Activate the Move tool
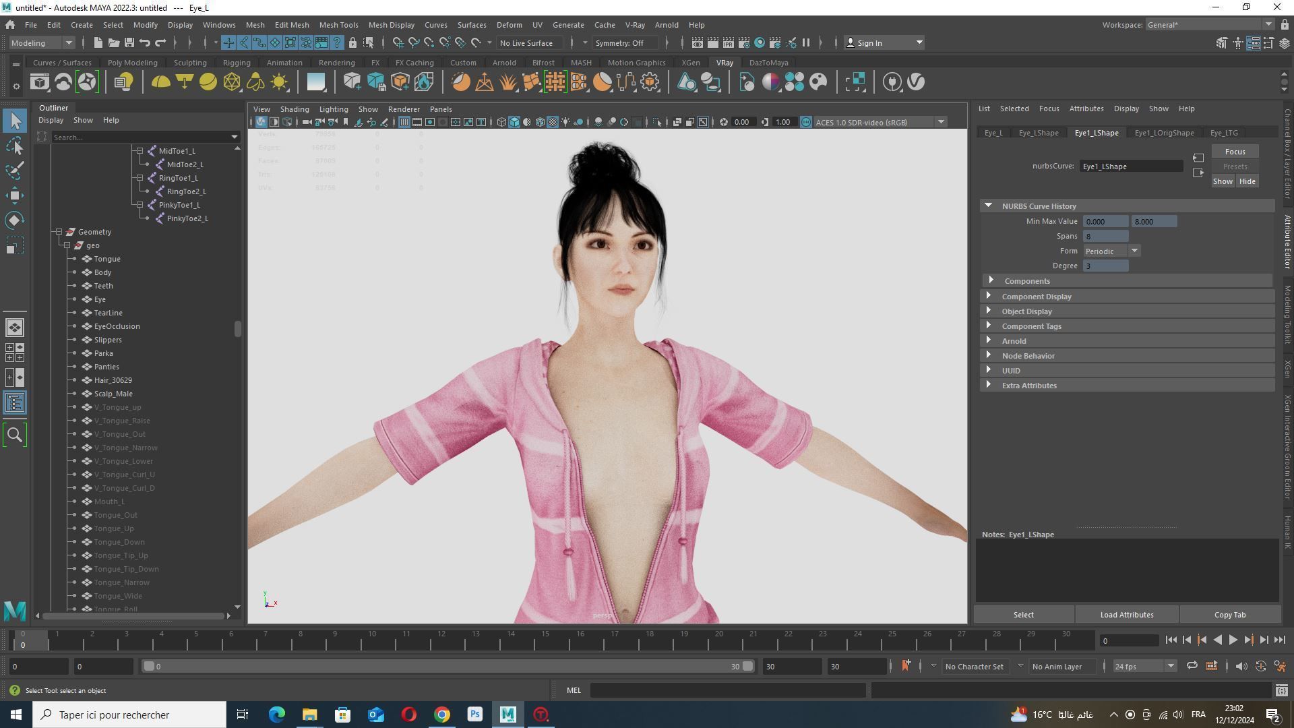1294x728 pixels. (x=15, y=195)
